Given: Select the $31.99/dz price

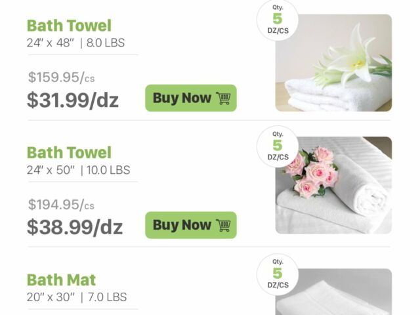Looking at the screenshot, I should (x=73, y=100).
